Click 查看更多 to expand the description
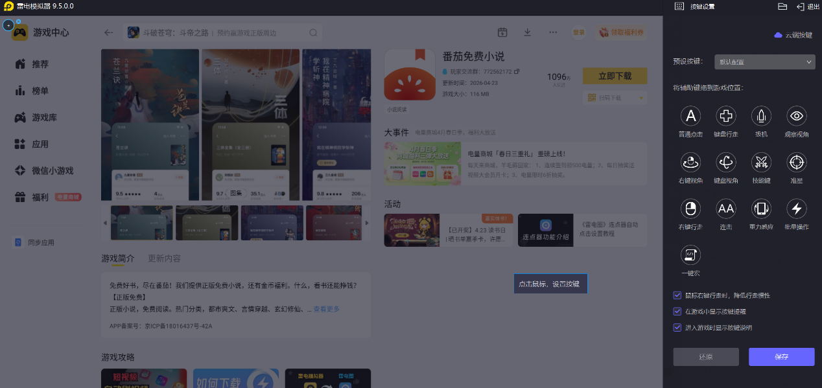Viewport: 822px width, 388px height. tap(326, 309)
